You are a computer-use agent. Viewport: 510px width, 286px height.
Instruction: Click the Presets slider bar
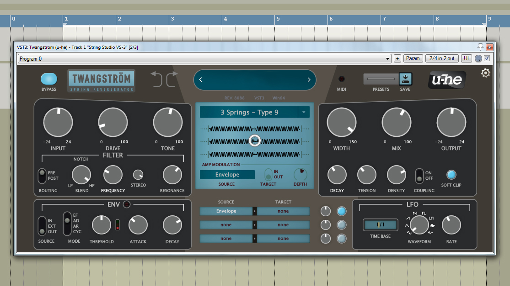pos(381,79)
